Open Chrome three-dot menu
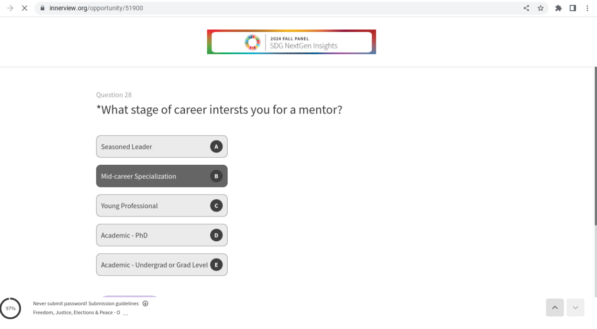597x329 pixels. coord(587,8)
